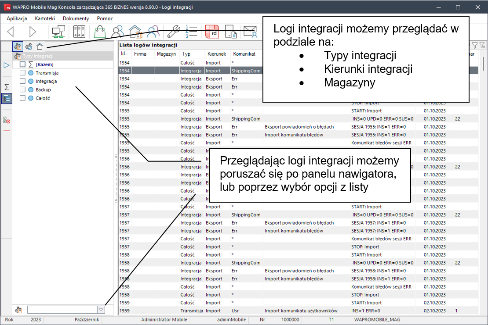Open the wrench settings toolbar icon
The image size is (488, 325).
173,32
